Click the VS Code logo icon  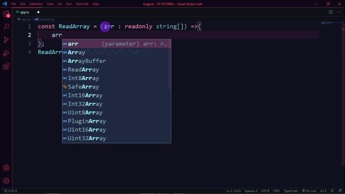[5, 4]
